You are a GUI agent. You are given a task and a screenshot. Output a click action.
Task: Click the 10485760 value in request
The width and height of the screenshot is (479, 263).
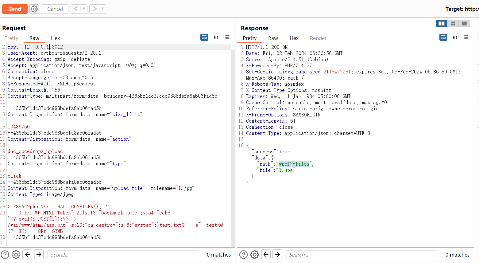pyautogui.click(x=19, y=127)
